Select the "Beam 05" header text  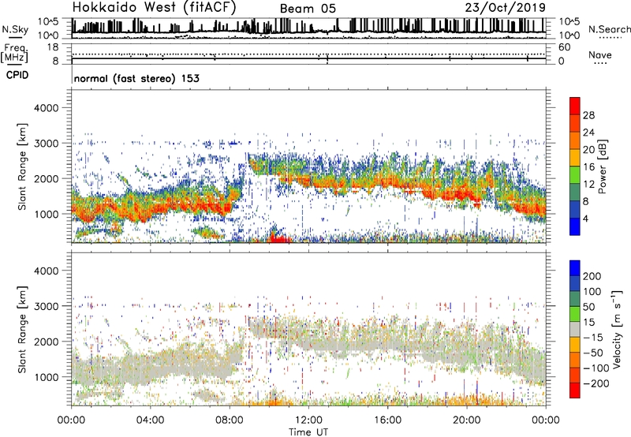[308, 9]
